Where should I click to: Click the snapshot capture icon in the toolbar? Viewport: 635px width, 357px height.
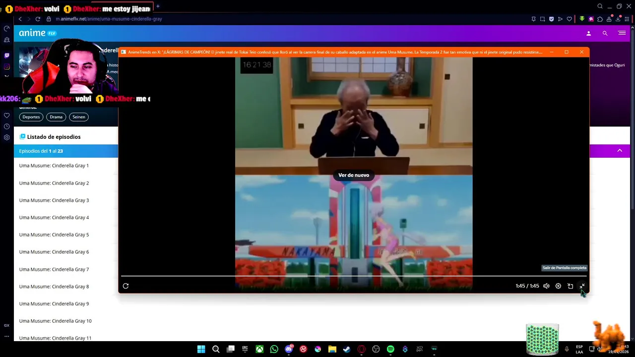542,19
